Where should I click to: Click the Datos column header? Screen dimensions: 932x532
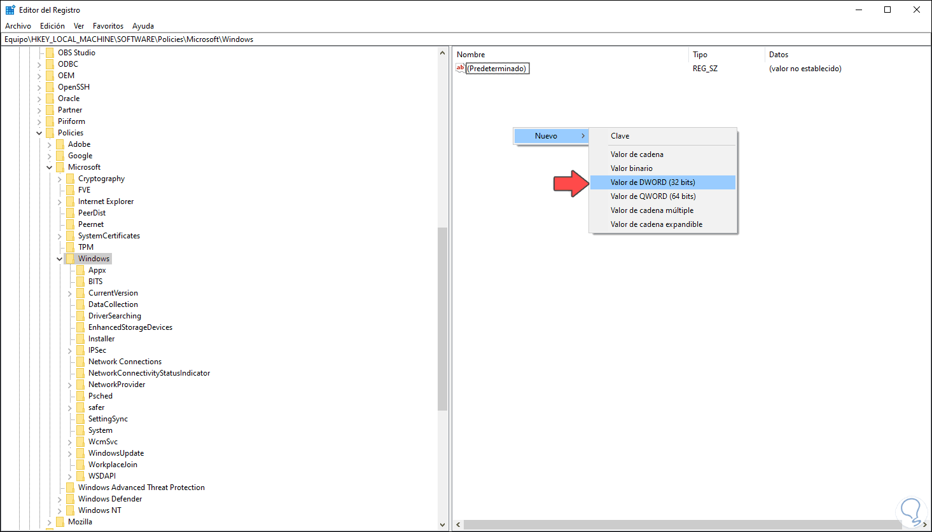click(x=847, y=55)
